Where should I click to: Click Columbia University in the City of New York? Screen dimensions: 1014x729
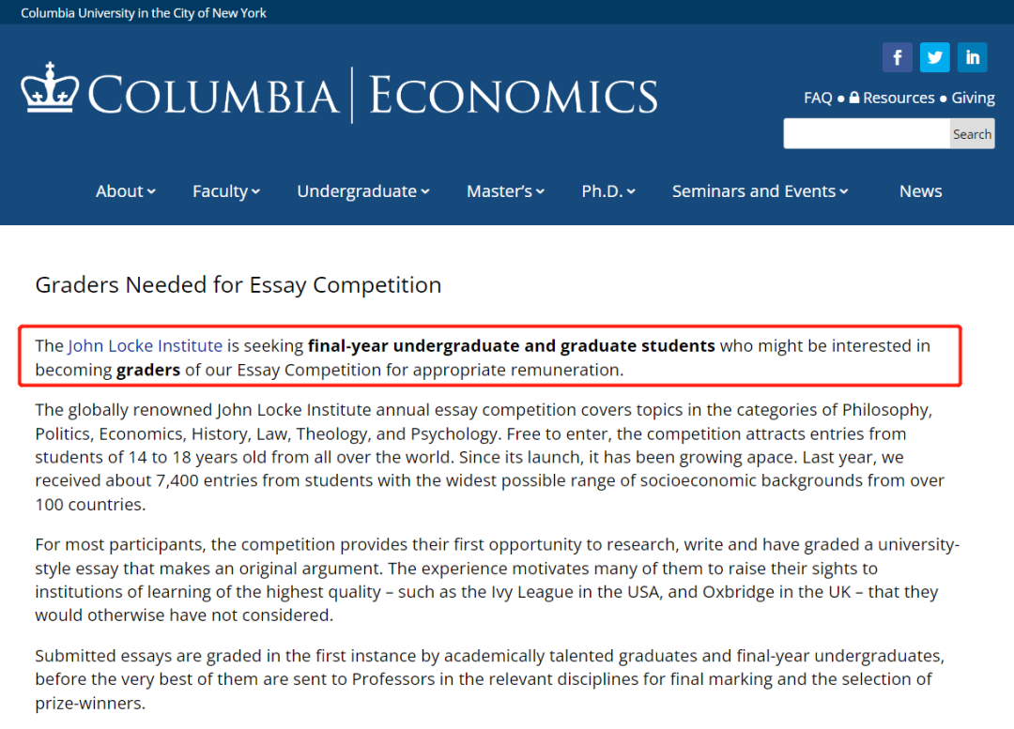click(144, 13)
